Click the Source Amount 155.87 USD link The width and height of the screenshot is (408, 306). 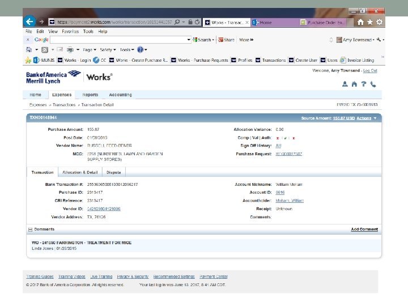344,118
